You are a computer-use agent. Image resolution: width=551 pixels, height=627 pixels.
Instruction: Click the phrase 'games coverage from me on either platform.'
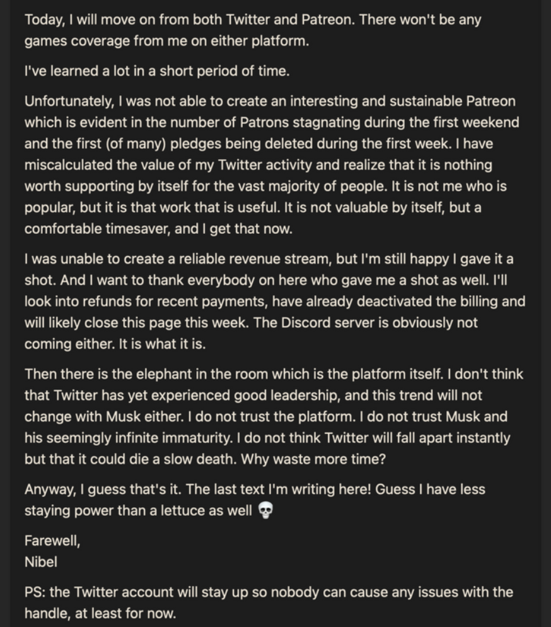point(166,41)
